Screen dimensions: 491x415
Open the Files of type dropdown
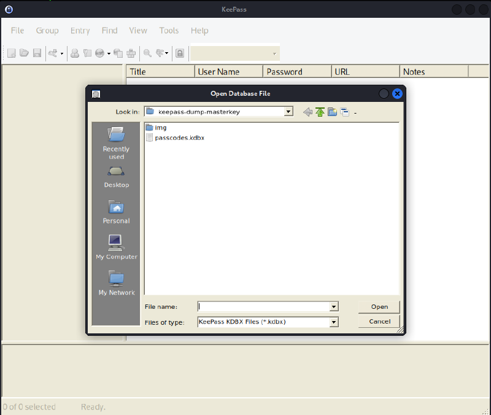click(333, 321)
